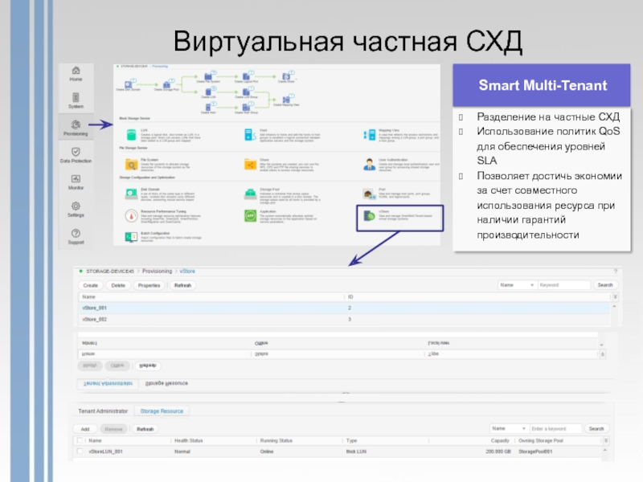
Task: Open the Resource Performance Tuning gauge icon
Action: pos(131,215)
